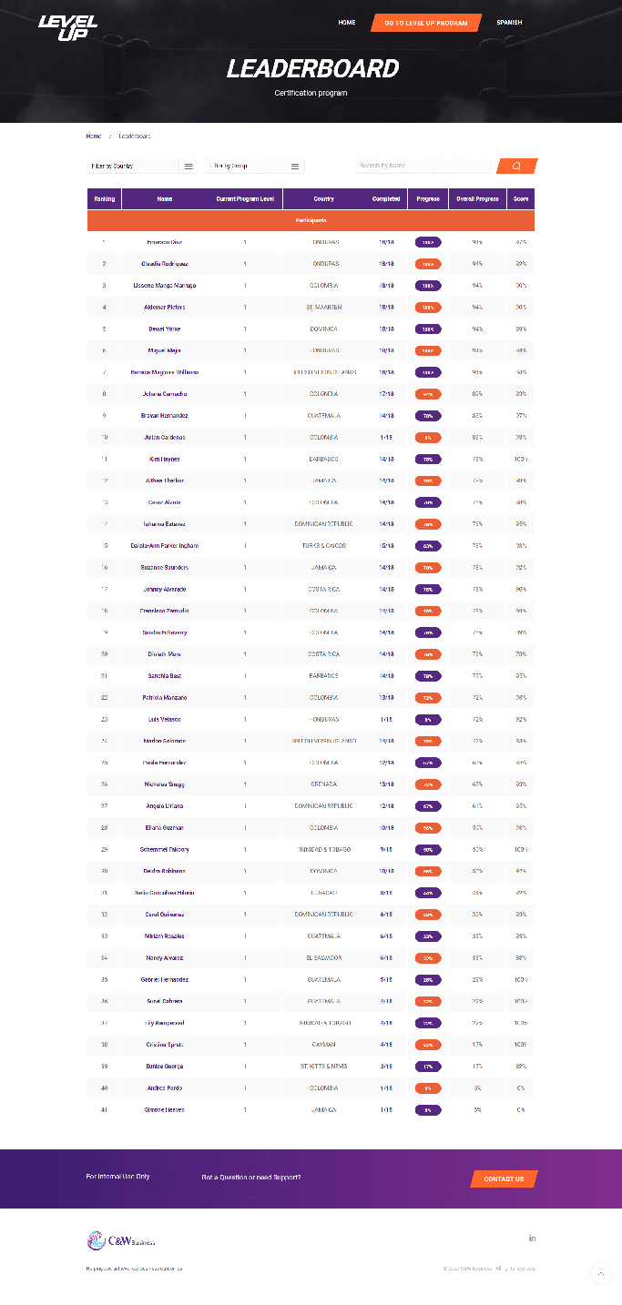The image size is (622, 1305).
Task: Click the Score column header
Action: [521, 198]
